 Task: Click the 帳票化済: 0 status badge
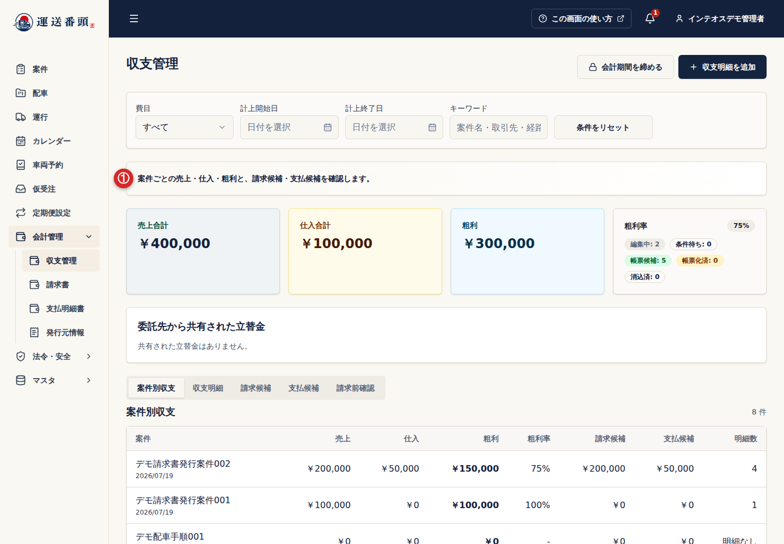700,261
